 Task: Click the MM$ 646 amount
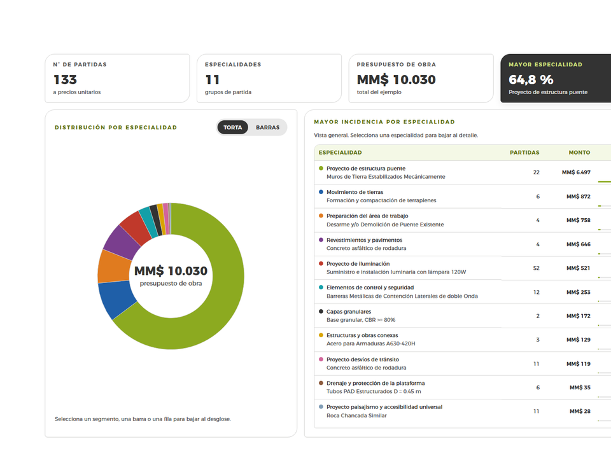point(579,244)
